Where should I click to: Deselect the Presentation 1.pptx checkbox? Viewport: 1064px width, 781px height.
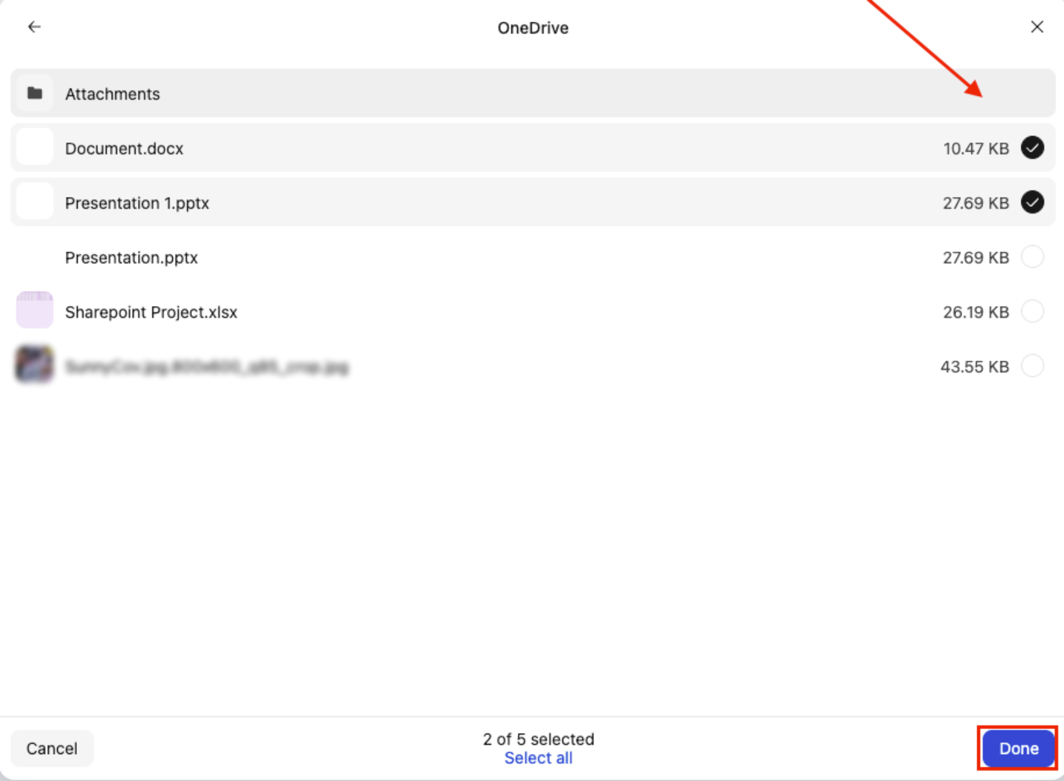click(1032, 202)
